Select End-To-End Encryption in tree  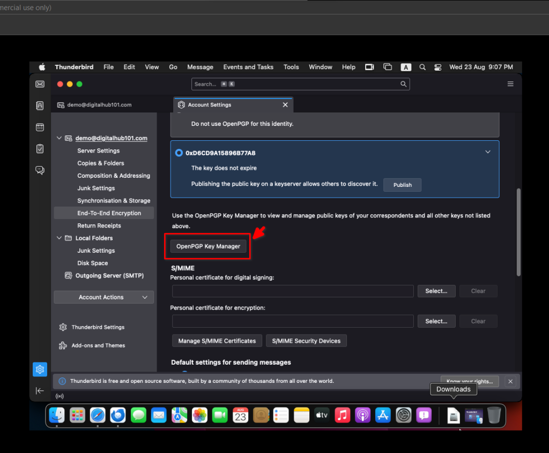coord(103,213)
